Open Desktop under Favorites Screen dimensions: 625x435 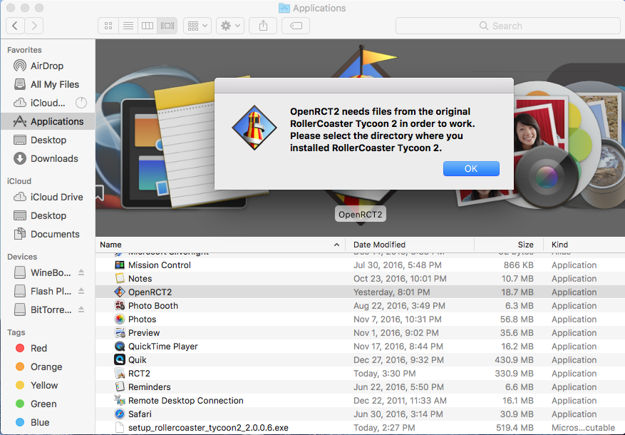(x=48, y=140)
